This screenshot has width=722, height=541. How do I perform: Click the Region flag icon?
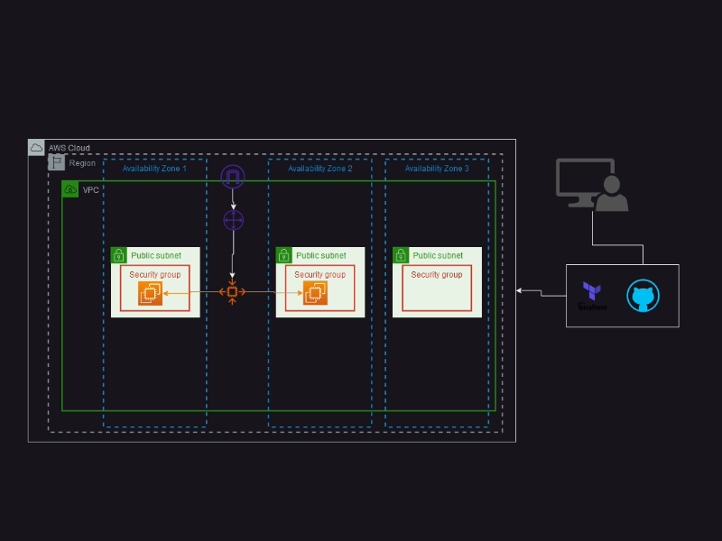coord(57,162)
